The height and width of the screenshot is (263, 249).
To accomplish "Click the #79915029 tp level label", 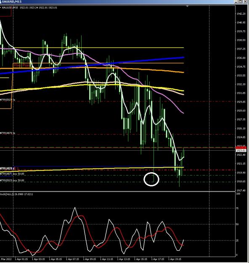I will (8, 100).
